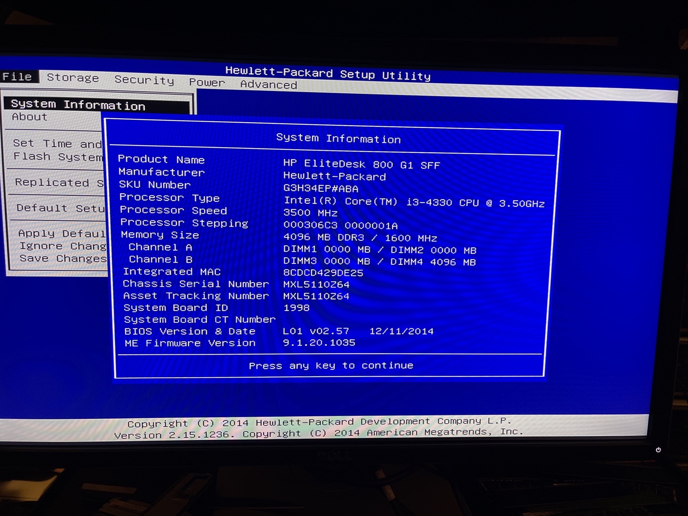
Task: Click the ME Firmware Version label
Action: (190, 343)
